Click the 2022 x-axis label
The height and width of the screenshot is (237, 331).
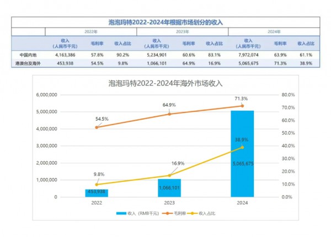[x=97, y=203]
